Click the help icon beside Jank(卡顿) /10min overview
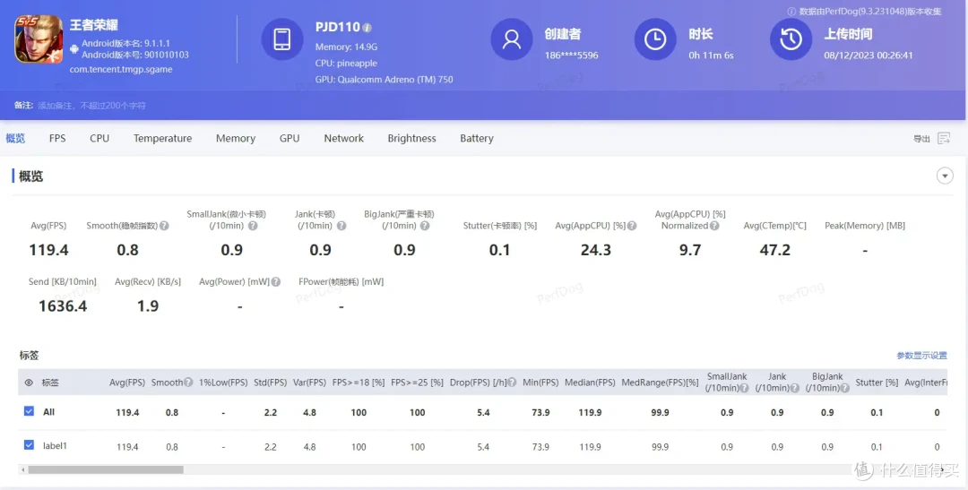 (x=341, y=226)
